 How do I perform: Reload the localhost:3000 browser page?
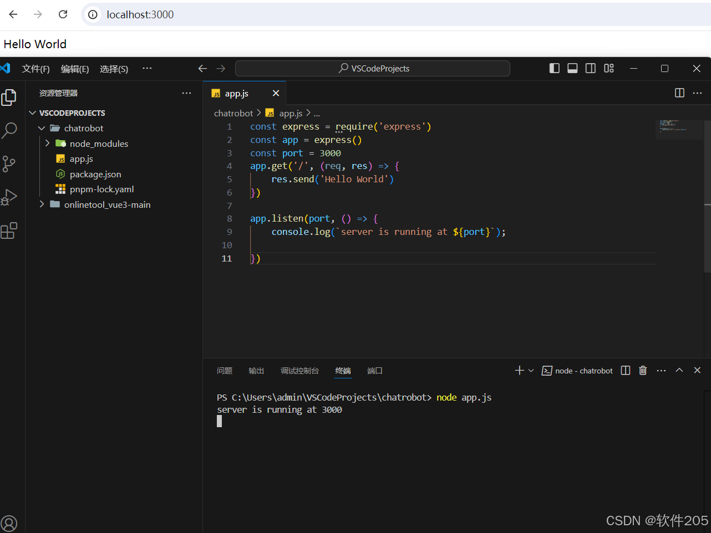coord(63,14)
